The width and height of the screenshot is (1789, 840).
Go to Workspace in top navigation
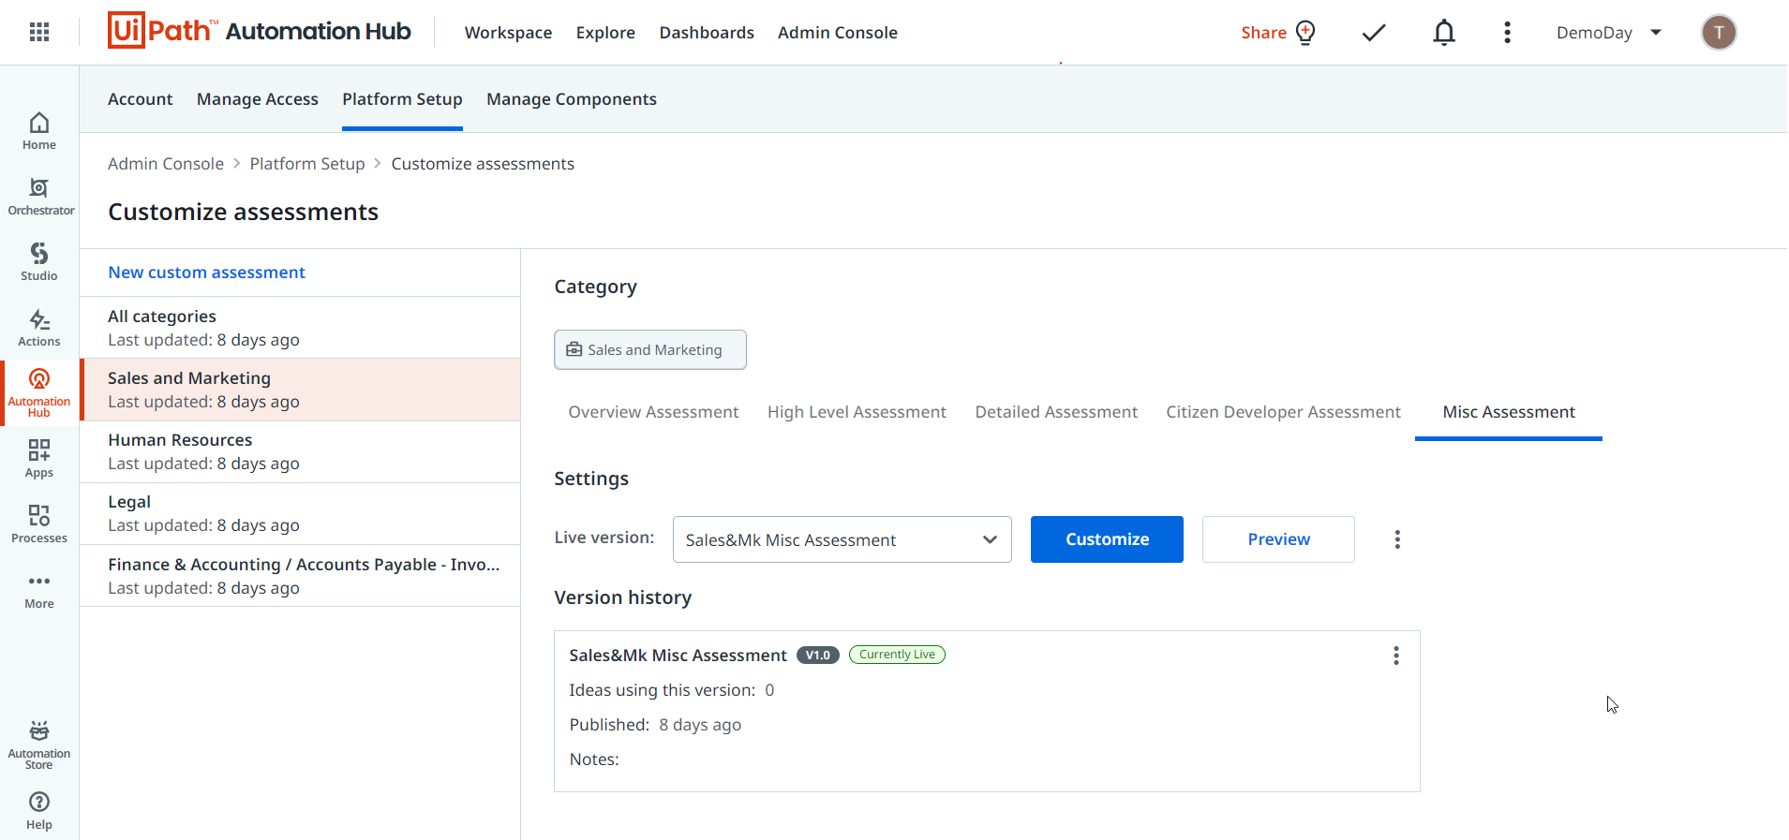[508, 33]
